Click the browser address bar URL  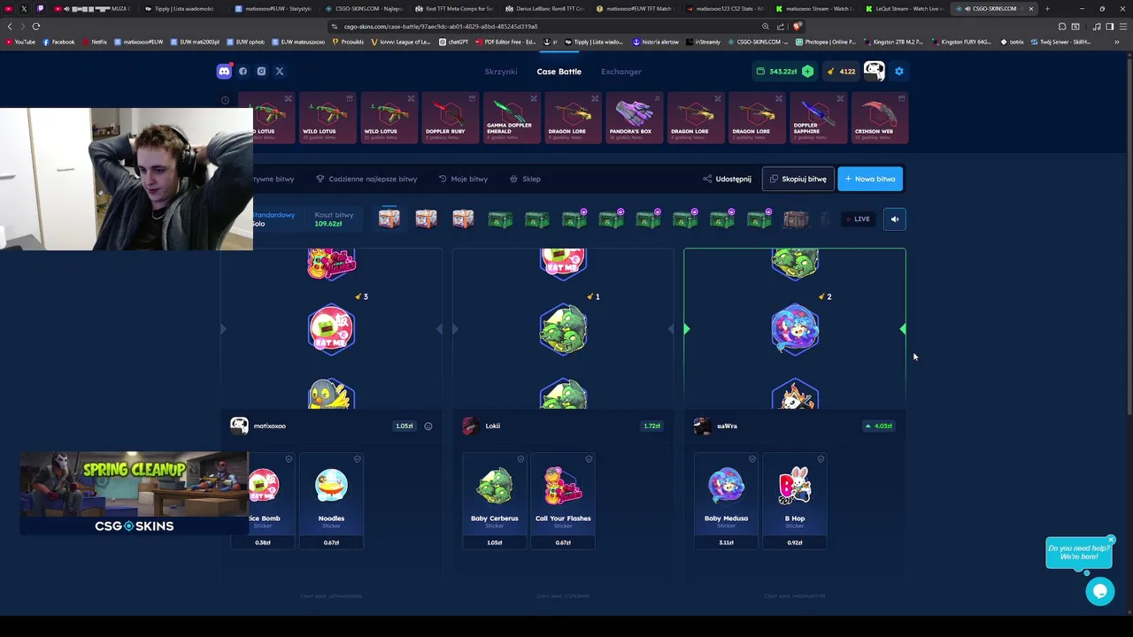coord(441,27)
